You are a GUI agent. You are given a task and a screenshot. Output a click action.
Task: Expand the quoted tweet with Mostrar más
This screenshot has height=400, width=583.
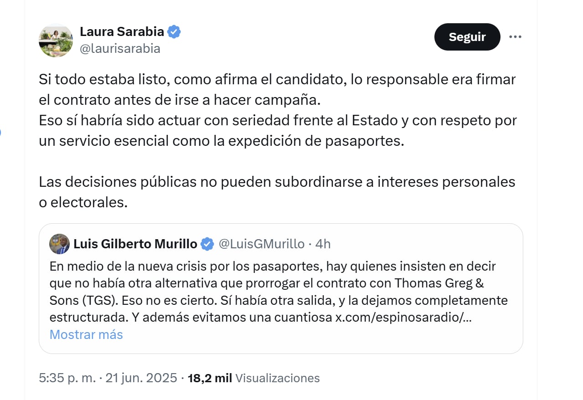pyautogui.click(x=86, y=334)
